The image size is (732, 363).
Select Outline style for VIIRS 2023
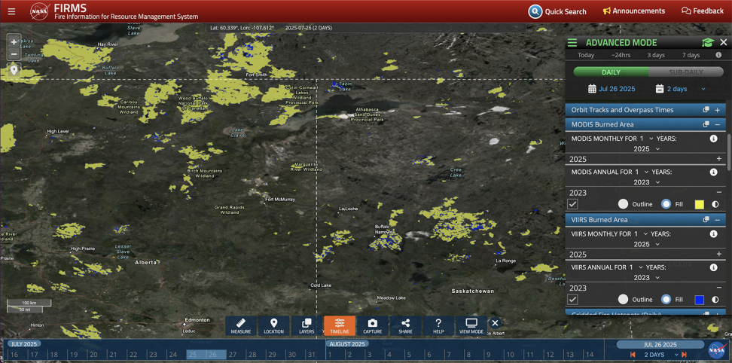click(x=623, y=300)
